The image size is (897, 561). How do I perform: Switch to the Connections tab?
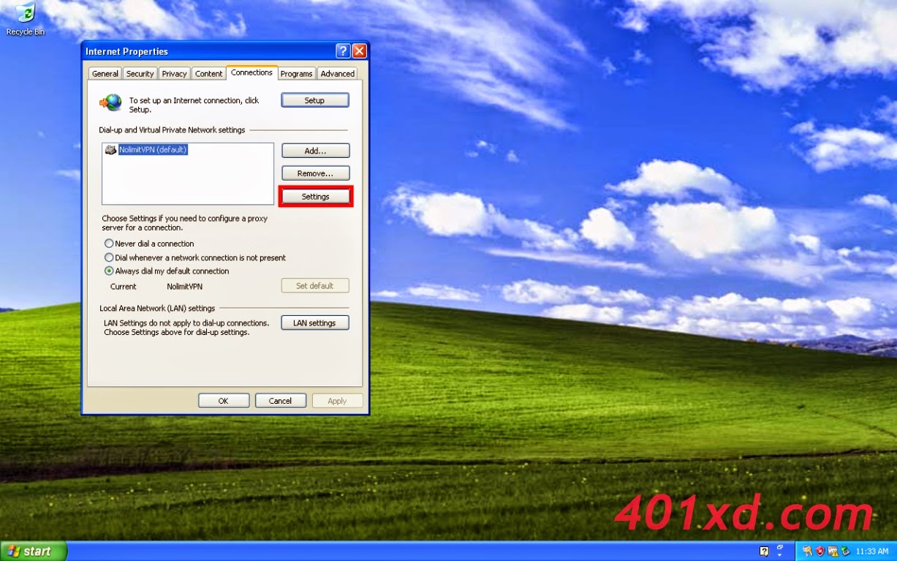click(251, 72)
